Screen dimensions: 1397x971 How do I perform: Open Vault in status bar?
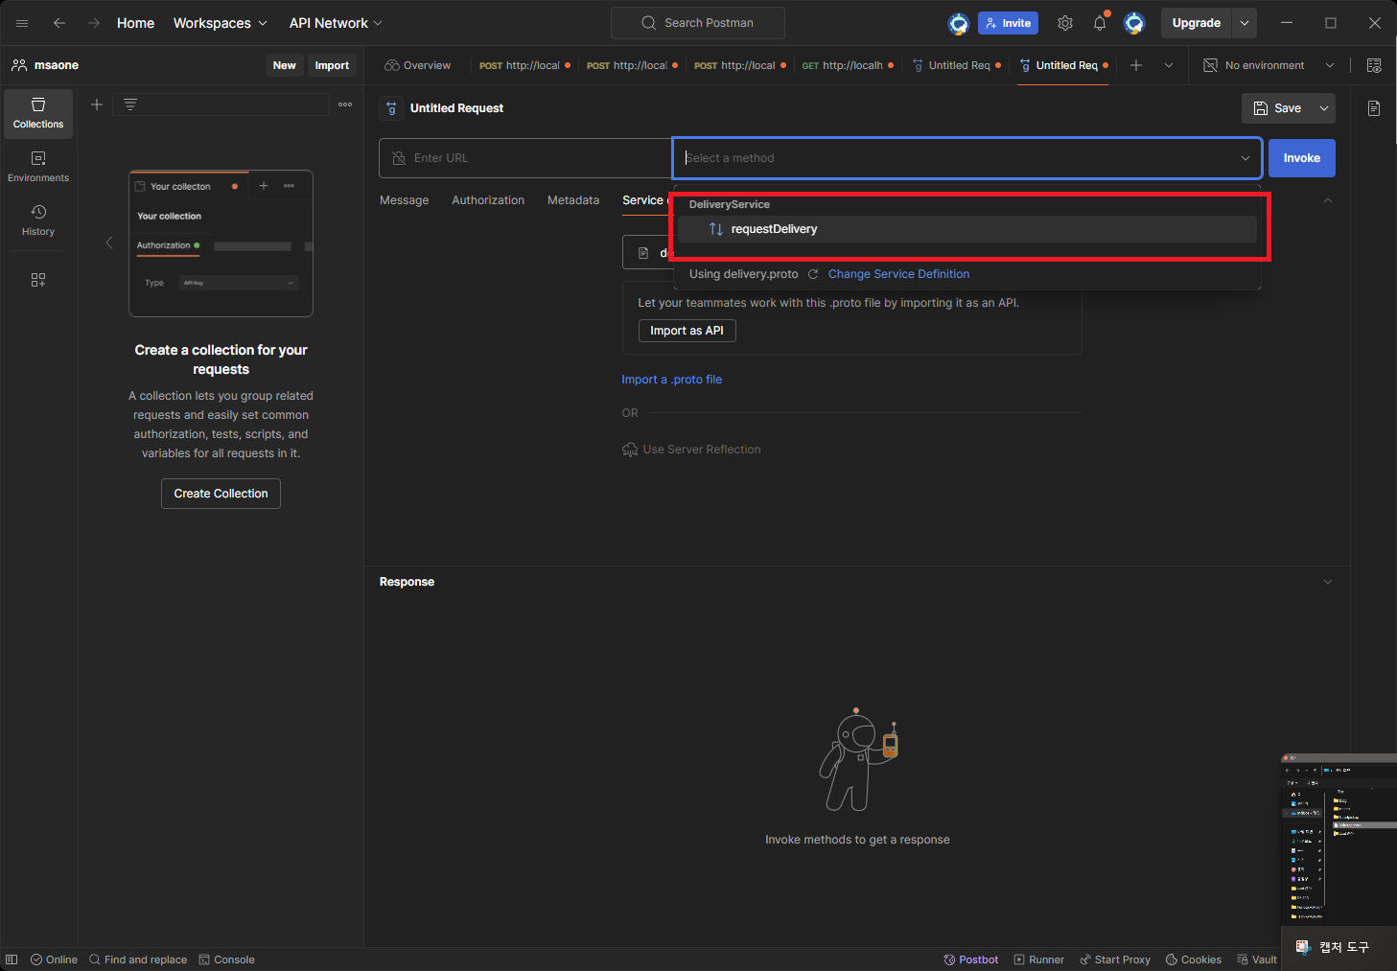(x=1257, y=959)
